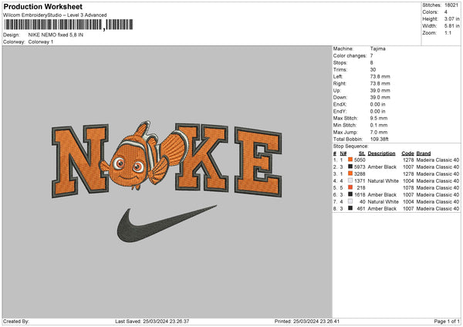Image resolution: width=463 pixels, height=327 pixels.
Task: Click the "Production Worksheet" title
Action: pyautogui.click(x=43, y=6)
